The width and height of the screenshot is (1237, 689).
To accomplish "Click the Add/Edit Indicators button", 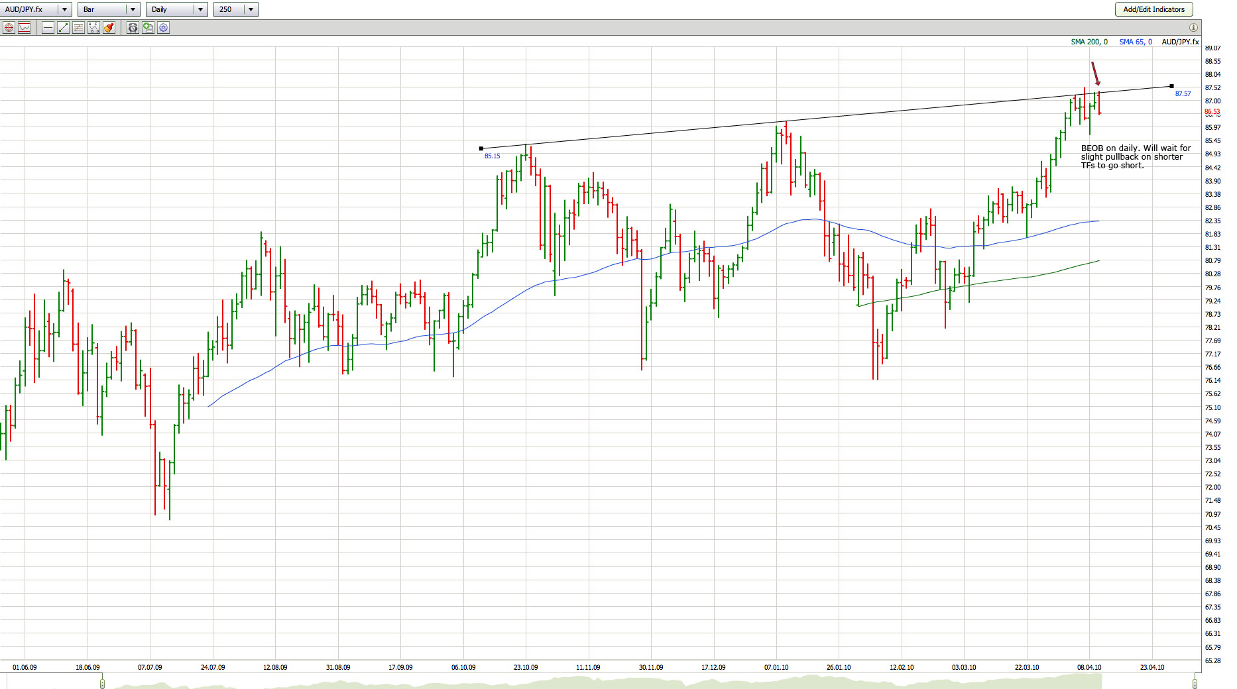I will 1153,9.
